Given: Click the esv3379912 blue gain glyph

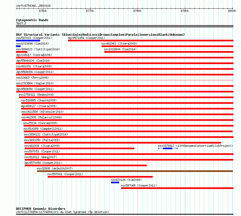Looking at the screenshot, I should tap(168, 148).
